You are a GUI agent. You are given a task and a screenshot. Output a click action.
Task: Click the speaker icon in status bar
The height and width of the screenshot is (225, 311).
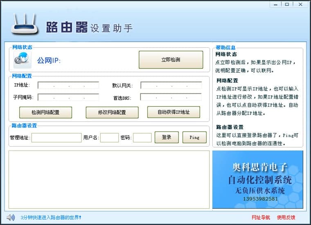click(x=11, y=218)
